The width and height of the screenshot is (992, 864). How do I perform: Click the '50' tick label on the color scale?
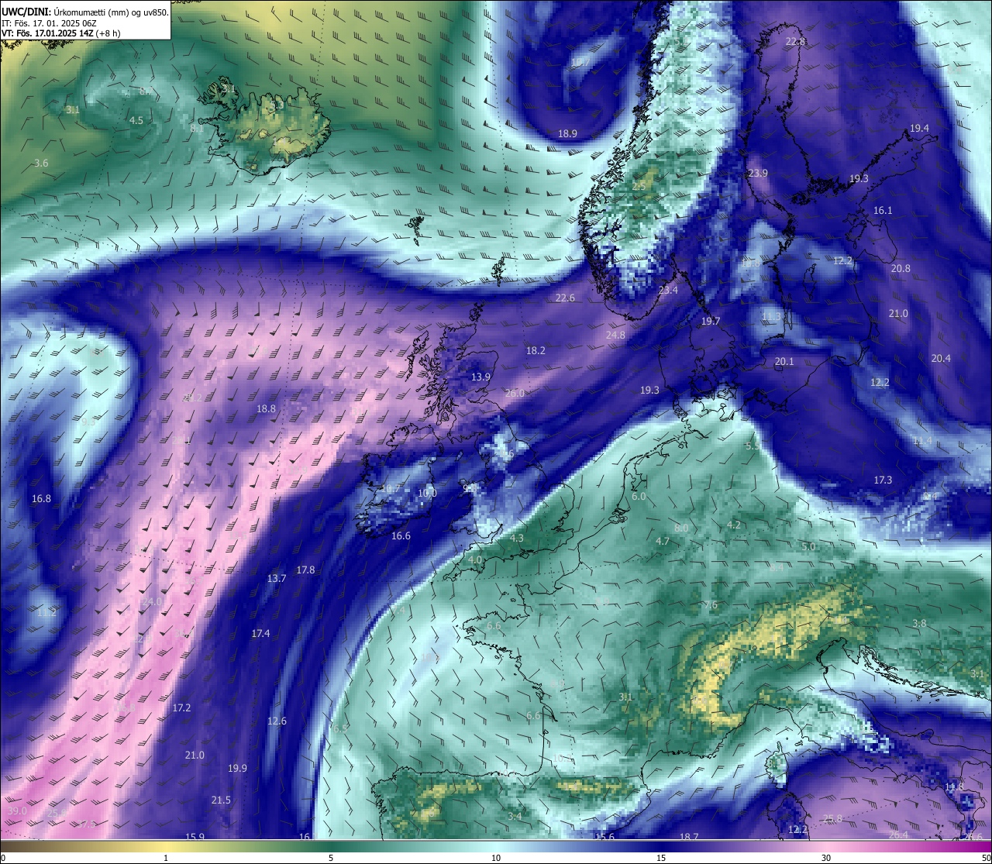(x=985, y=858)
